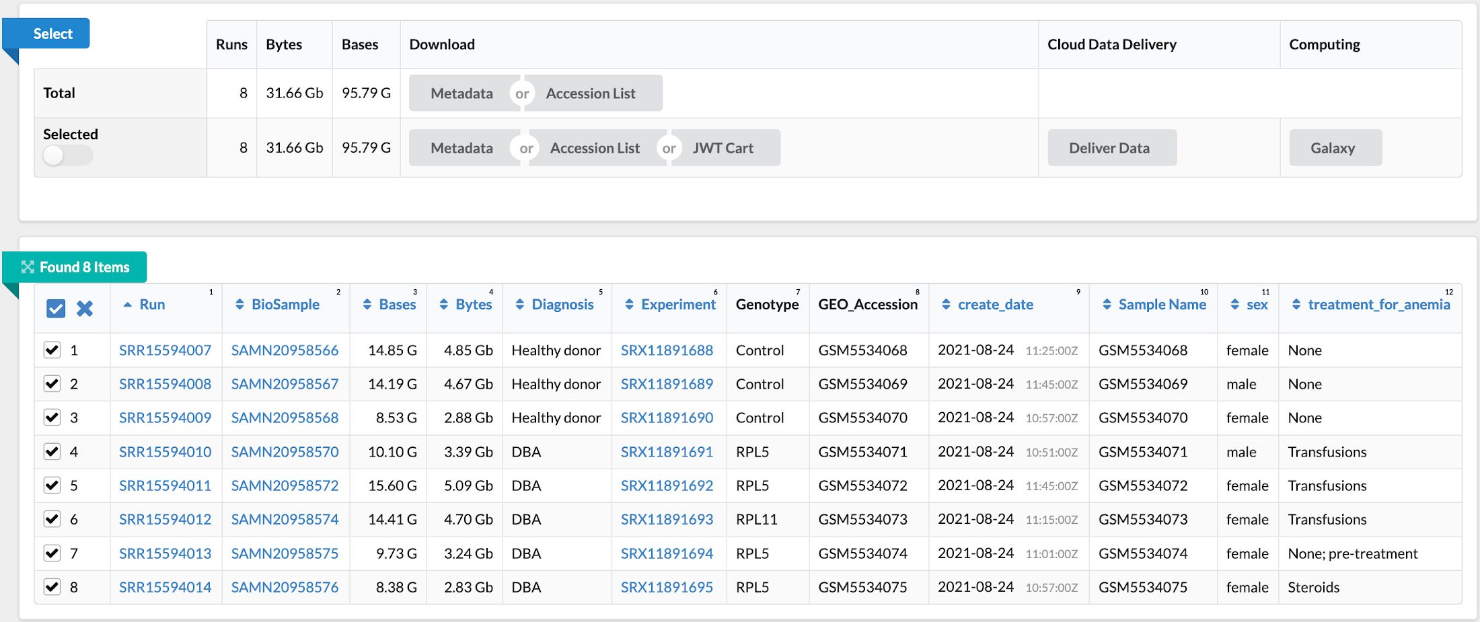Click the 15.60 G bases cell

(392, 485)
